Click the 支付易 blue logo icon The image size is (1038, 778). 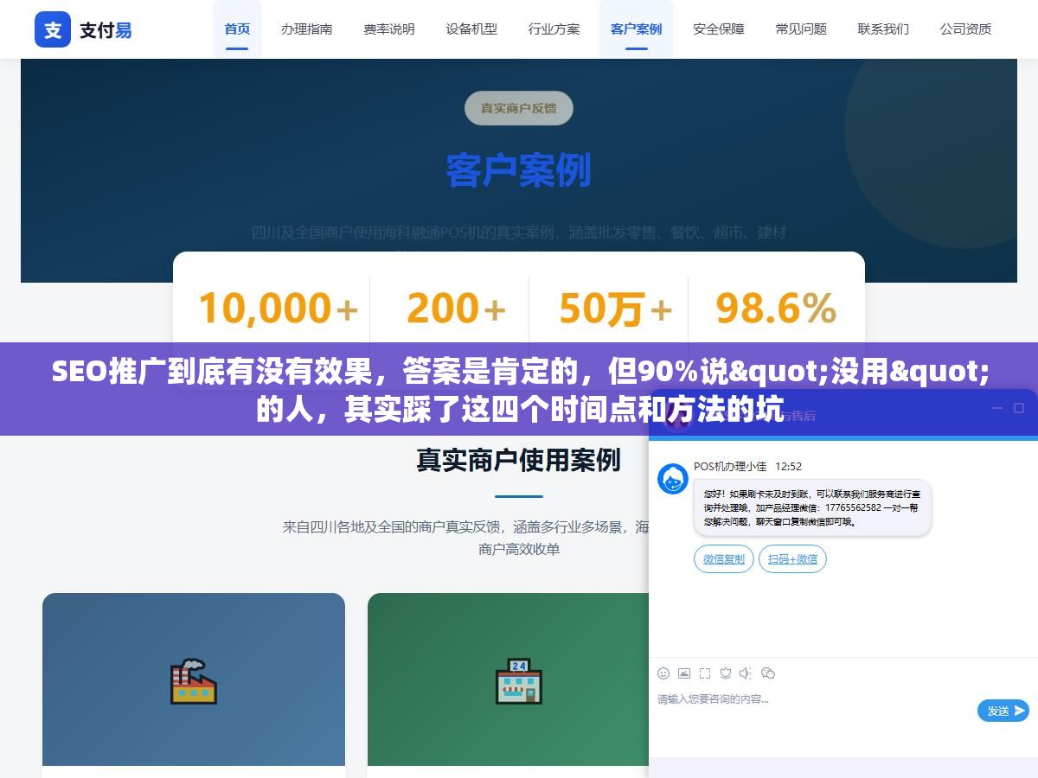pos(53,29)
